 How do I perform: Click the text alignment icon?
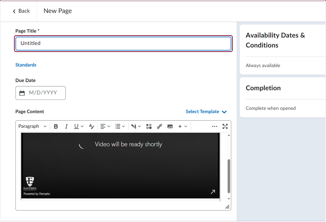[x=103, y=126]
